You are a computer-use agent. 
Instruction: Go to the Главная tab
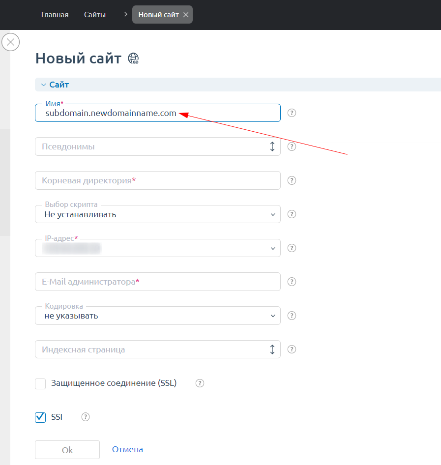pos(55,15)
